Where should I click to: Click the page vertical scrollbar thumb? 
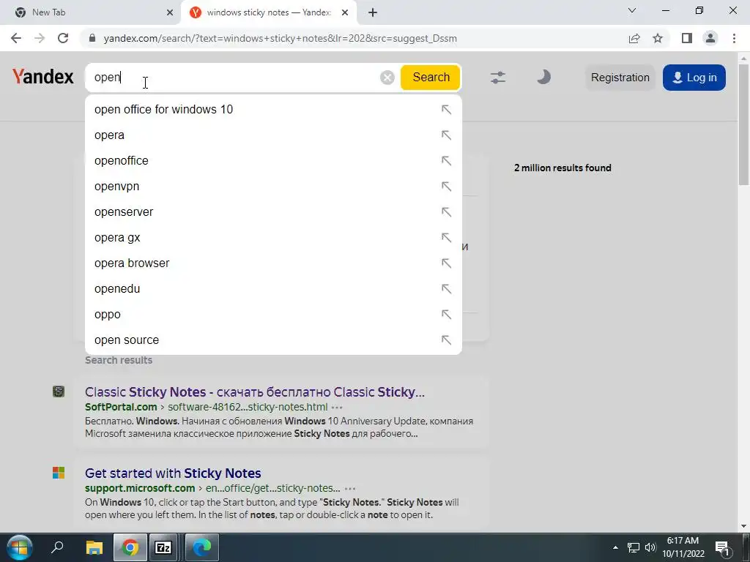743,124
